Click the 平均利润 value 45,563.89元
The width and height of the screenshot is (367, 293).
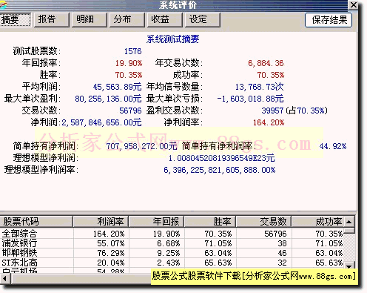tap(117, 87)
